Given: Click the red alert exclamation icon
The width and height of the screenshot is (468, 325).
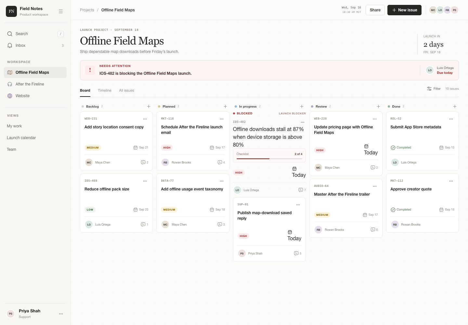Looking at the screenshot, I should pyautogui.click(x=90, y=70).
